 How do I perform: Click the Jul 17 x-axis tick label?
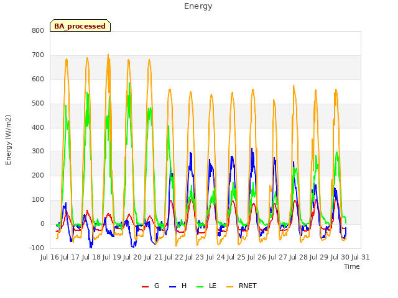click(71, 258)
